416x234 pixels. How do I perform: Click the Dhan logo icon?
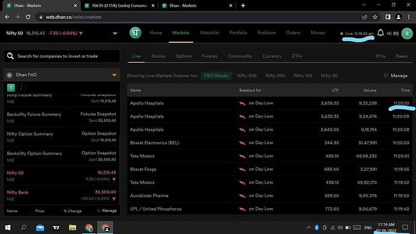(135, 33)
